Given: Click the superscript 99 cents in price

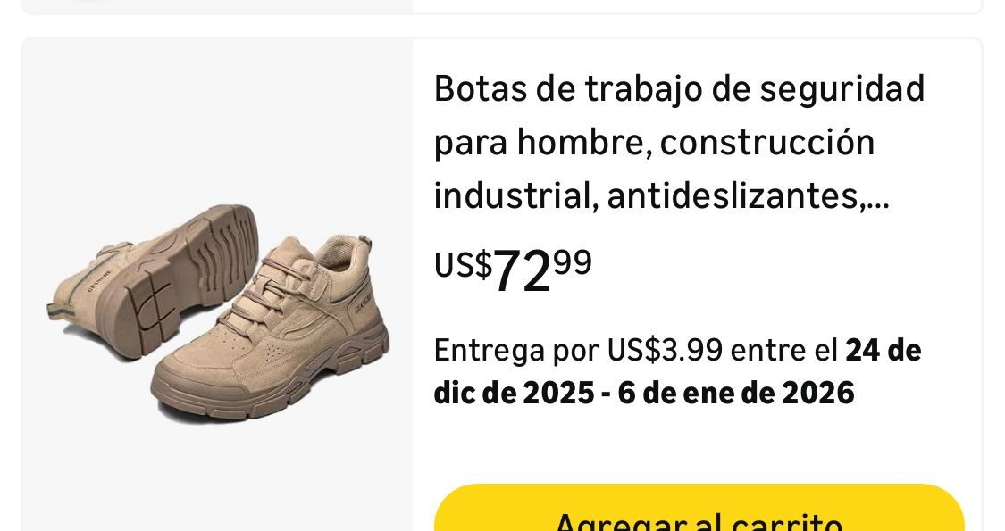Looking at the screenshot, I should [x=573, y=262].
